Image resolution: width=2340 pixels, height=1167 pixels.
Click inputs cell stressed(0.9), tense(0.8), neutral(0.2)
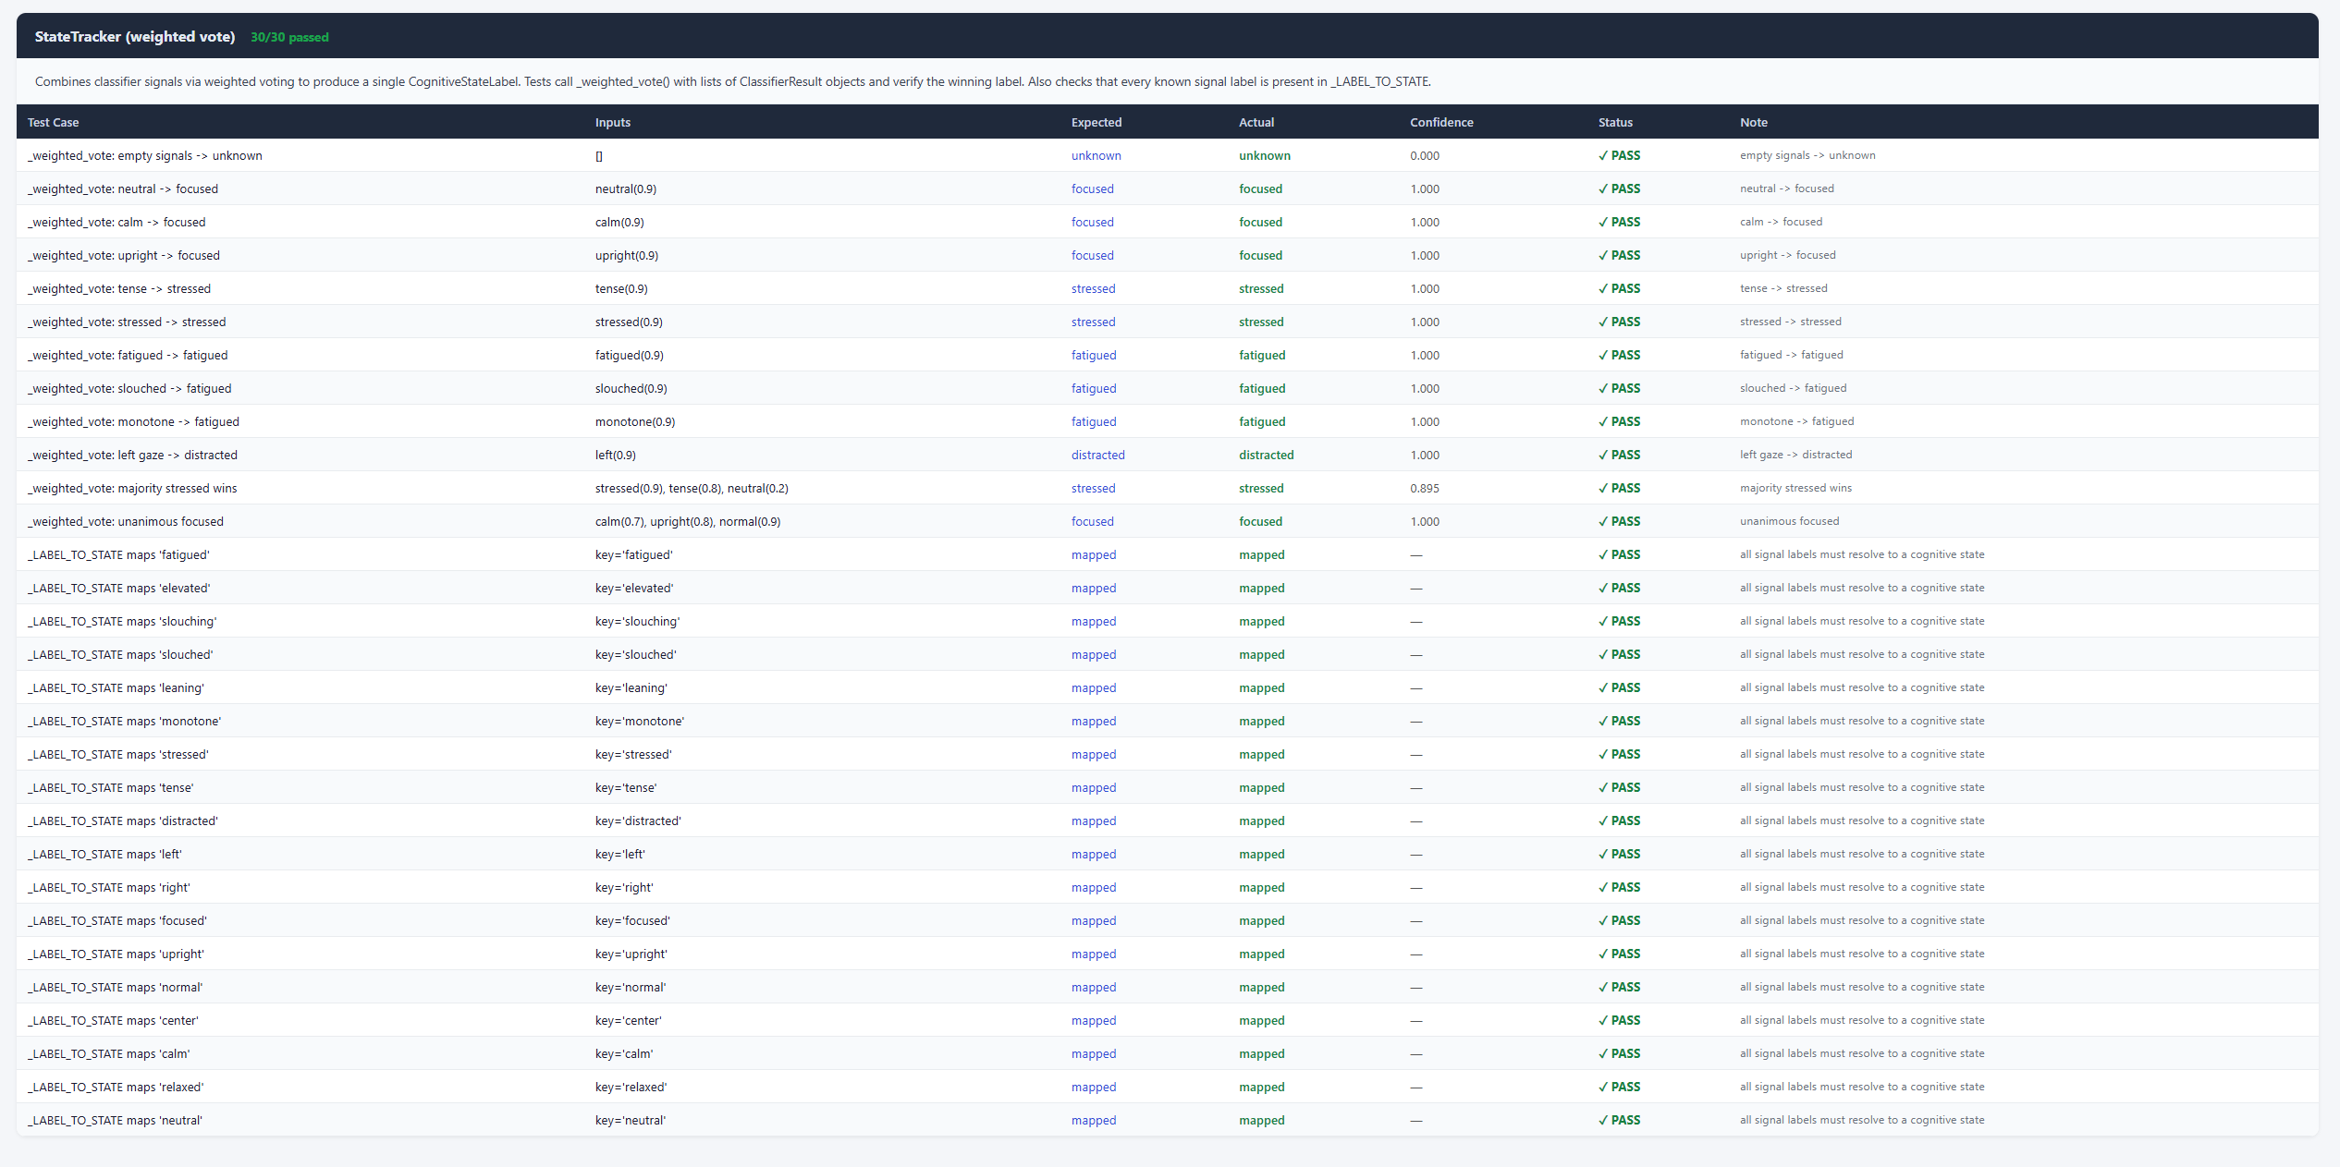(691, 488)
